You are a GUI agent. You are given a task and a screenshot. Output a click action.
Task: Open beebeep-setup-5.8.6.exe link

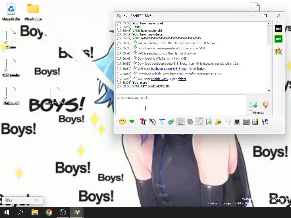(169, 69)
